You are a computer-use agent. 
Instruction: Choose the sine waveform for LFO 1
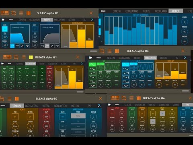point(92,64)
